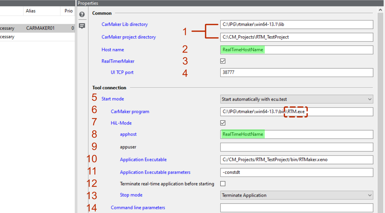The image size is (385, 213).
Task: Select the CarMaker program path field
Action: click(x=297, y=112)
